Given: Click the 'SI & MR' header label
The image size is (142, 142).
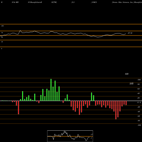Looking at the screenshot, I should (x=15, y=2).
